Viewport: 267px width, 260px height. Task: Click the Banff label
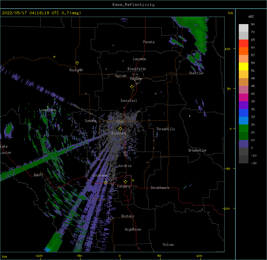(x=38, y=175)
